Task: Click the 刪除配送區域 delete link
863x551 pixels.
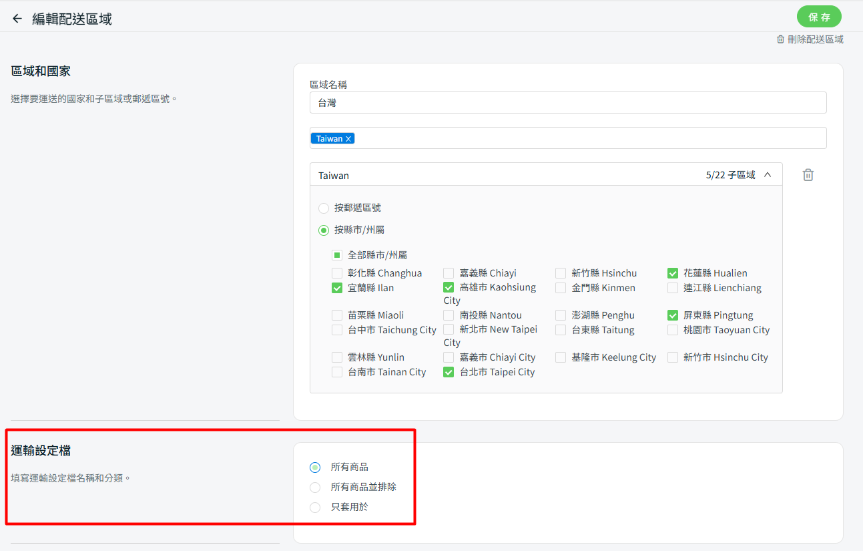Action: (810, 39)
